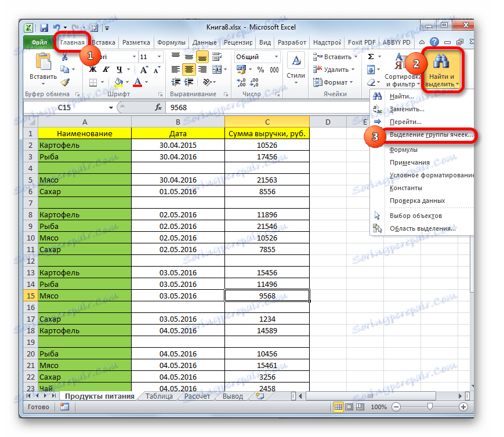Click the Increase decimal icon
Screen dimensions: 504x437
pyautogui.click(x=241, y=82)
